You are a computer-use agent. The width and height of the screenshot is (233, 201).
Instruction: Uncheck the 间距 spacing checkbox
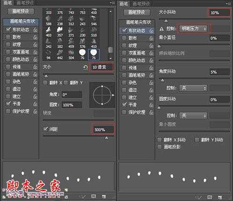click(45, 129)
